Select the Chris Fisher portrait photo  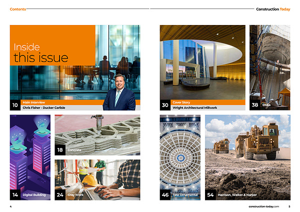(119, 91)
